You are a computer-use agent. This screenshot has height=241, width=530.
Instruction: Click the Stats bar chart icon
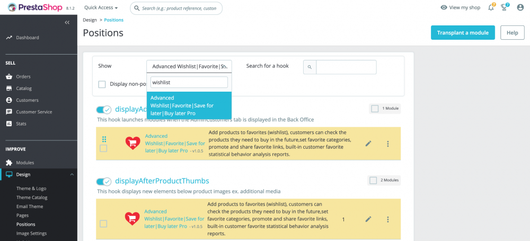[x=9, y=124]
